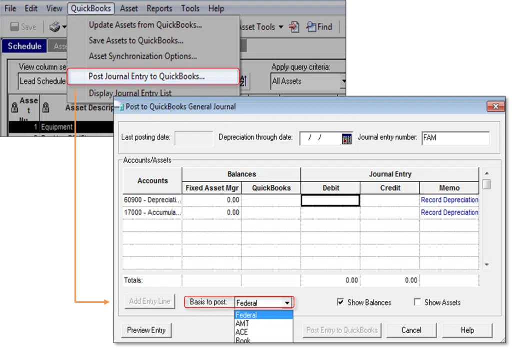Choose Save Assets to QuickBooks
512x349 pixels.
tap(136, 41)
